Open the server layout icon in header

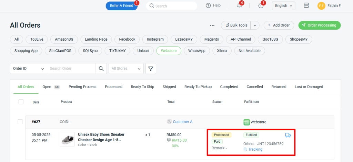(x=306, y=6)
